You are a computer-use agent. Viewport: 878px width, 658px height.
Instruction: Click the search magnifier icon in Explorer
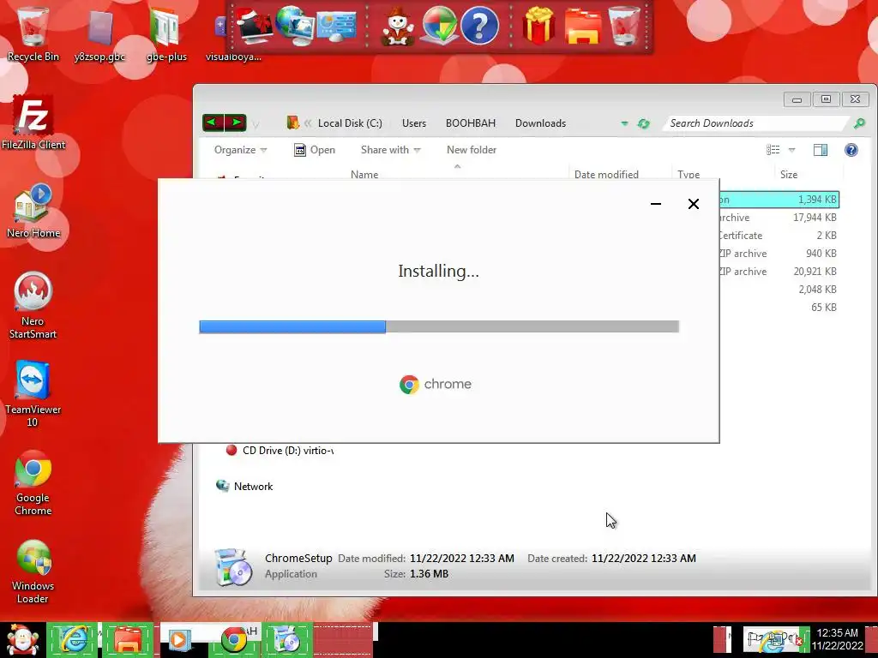pos(859,123)
